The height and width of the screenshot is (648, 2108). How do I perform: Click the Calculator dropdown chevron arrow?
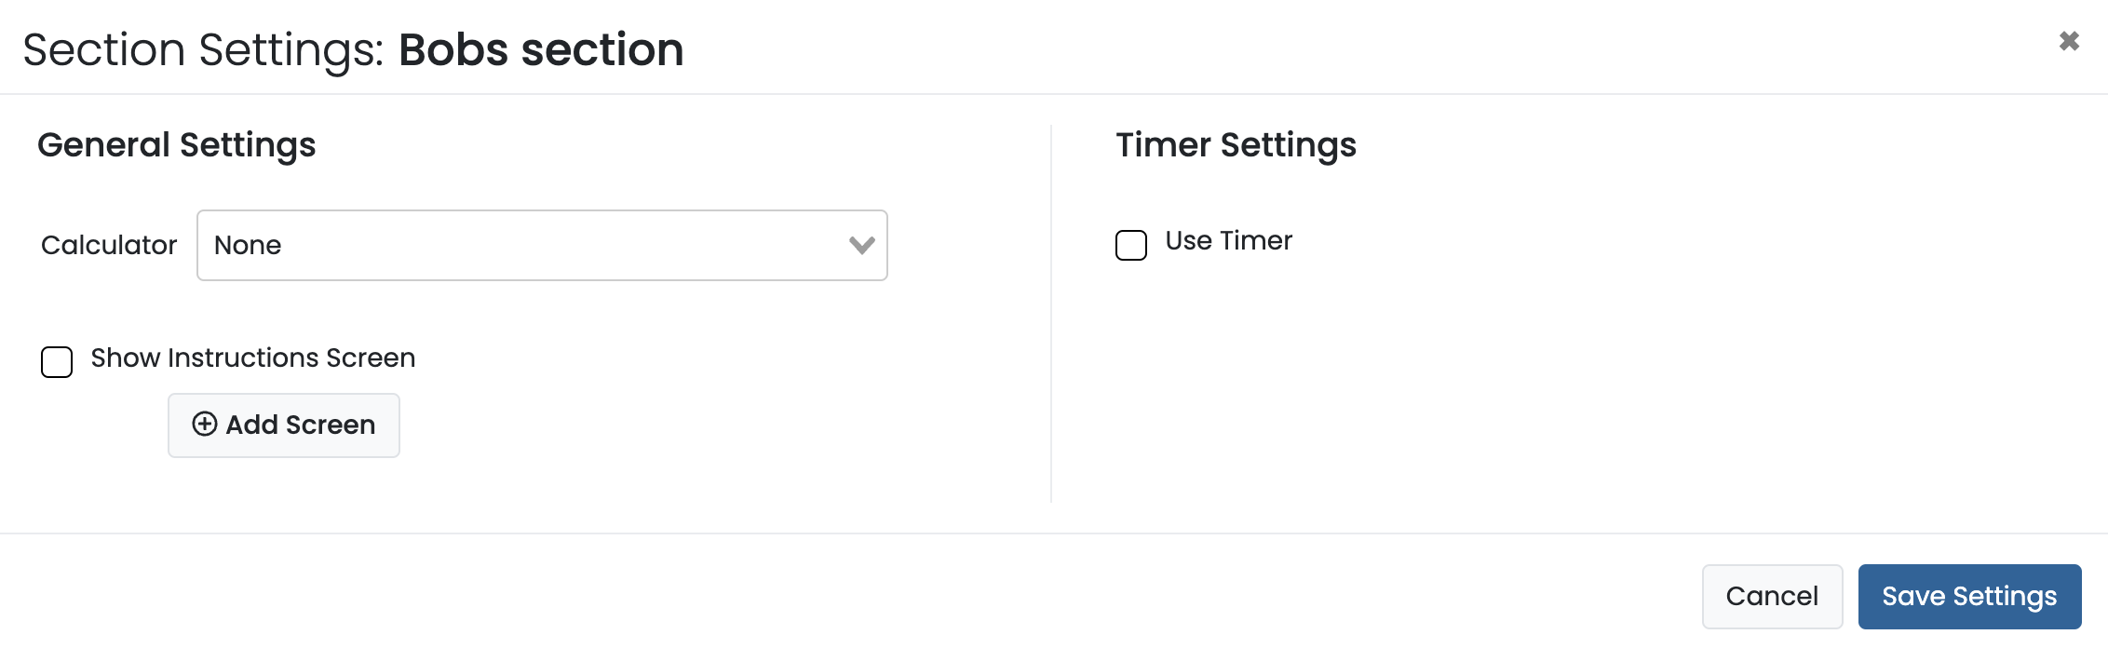pos(861,246)
